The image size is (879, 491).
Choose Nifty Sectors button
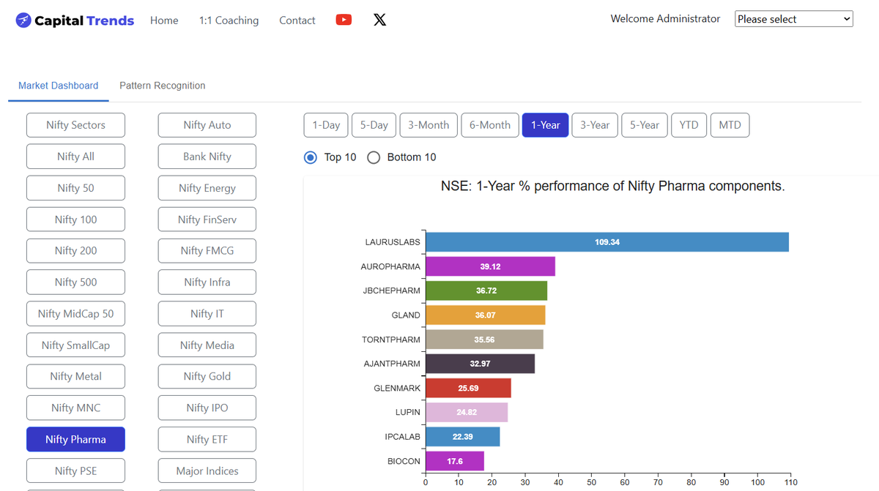coord(75,125)
